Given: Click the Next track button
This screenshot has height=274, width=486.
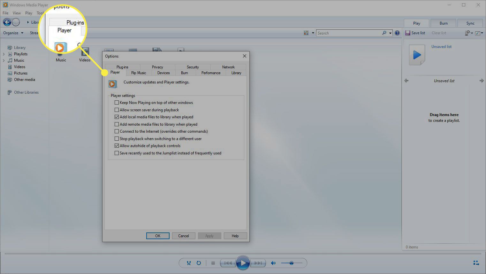Looking at the screenshot, I should (x=258, y=263).
